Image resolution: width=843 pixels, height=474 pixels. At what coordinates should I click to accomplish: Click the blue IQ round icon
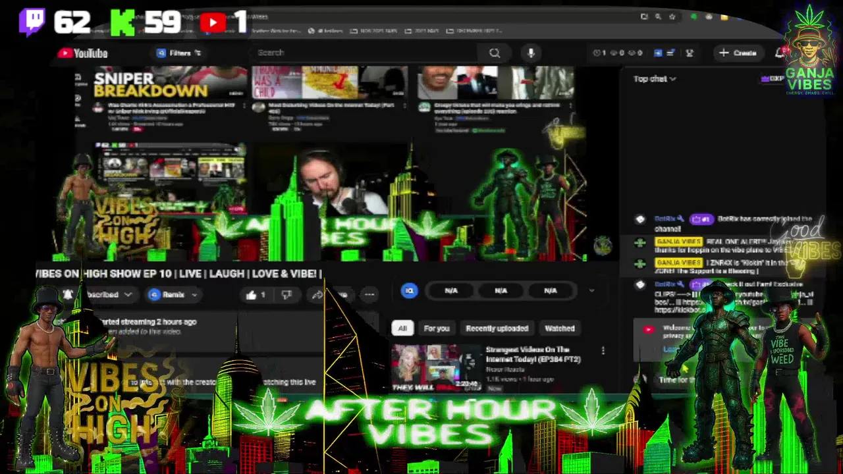coord(409,290)
